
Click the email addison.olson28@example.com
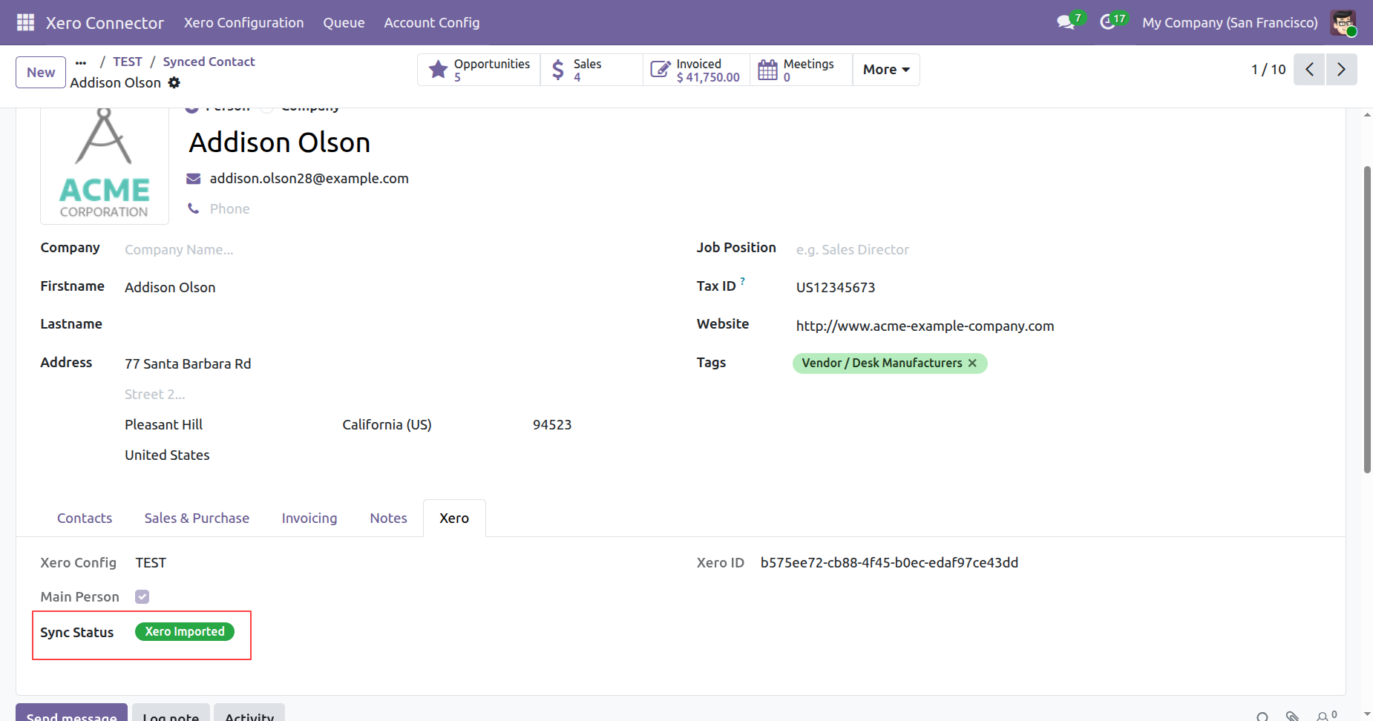(309, 179)
